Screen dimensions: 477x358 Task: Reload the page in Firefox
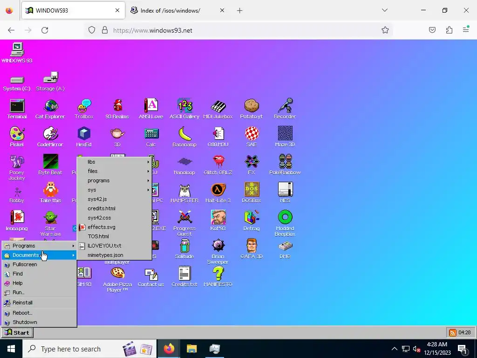click(x=45, y=30)
